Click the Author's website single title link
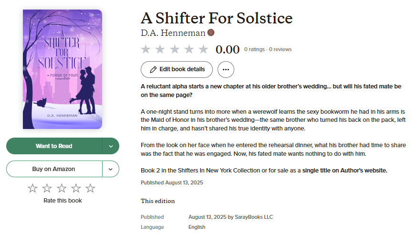Viewport: 416px width, 236px height. (x=344, y=171)
